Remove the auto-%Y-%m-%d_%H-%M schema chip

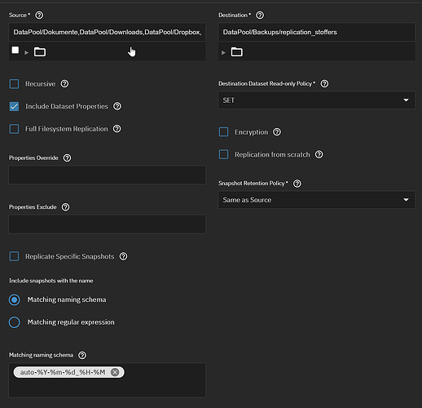click(x=115, y=372)
